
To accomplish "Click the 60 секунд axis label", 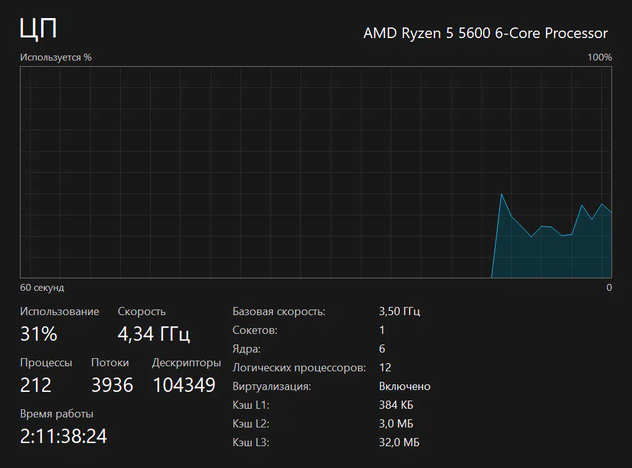I will (x=42, y=288).
